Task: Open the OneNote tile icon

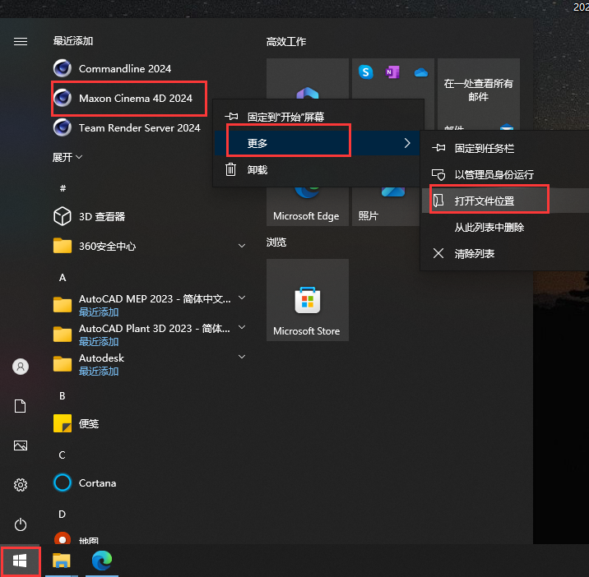Action: point(392,72)
